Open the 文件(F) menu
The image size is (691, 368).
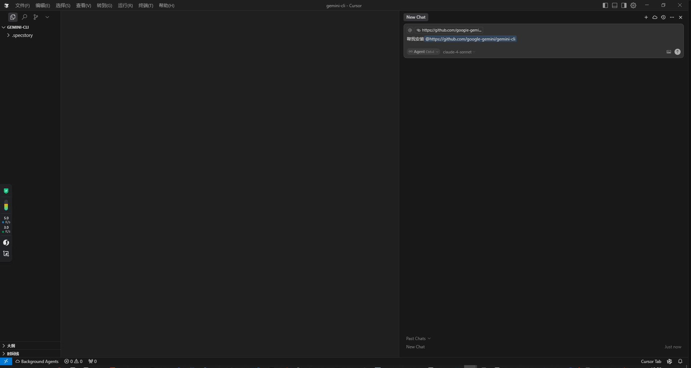click(x=22, y=5)
